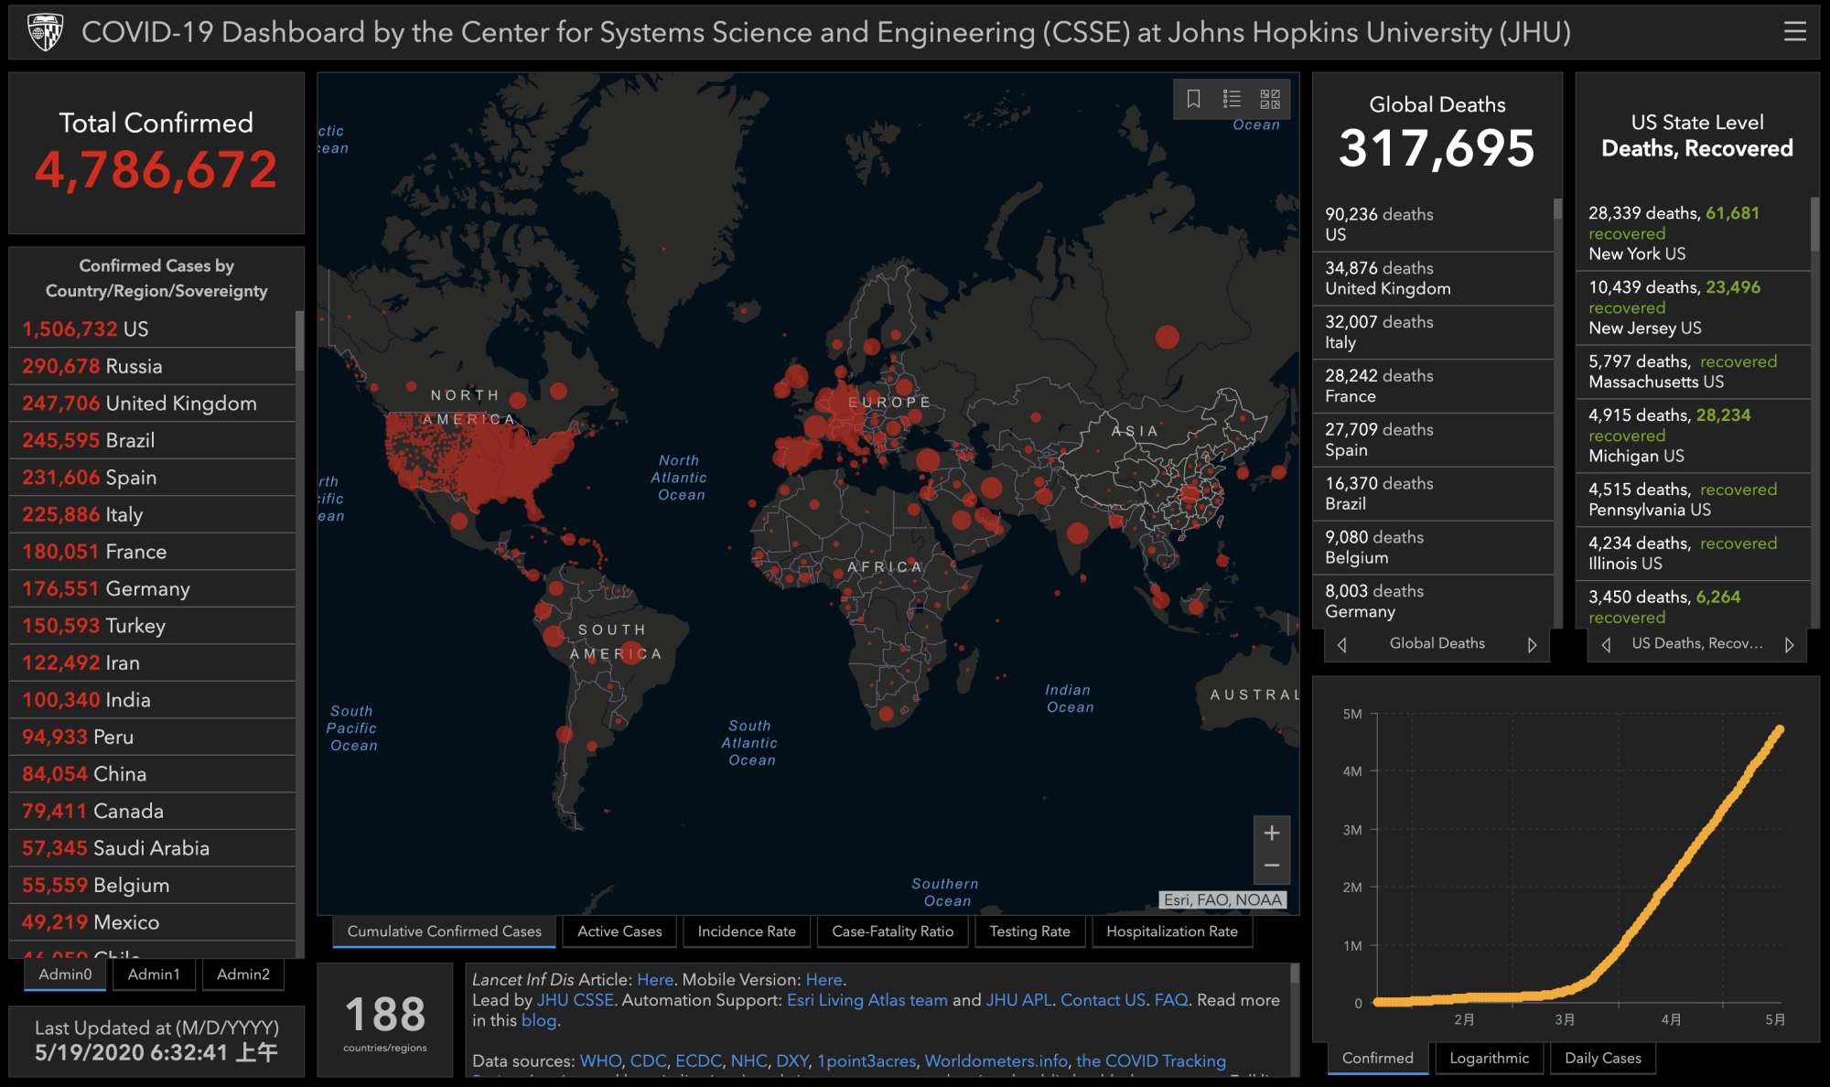Open the Case-Fatality Ratio map tab
Image resolution: width=1830 pixels, height=1087 pixels.
(892, 931)
